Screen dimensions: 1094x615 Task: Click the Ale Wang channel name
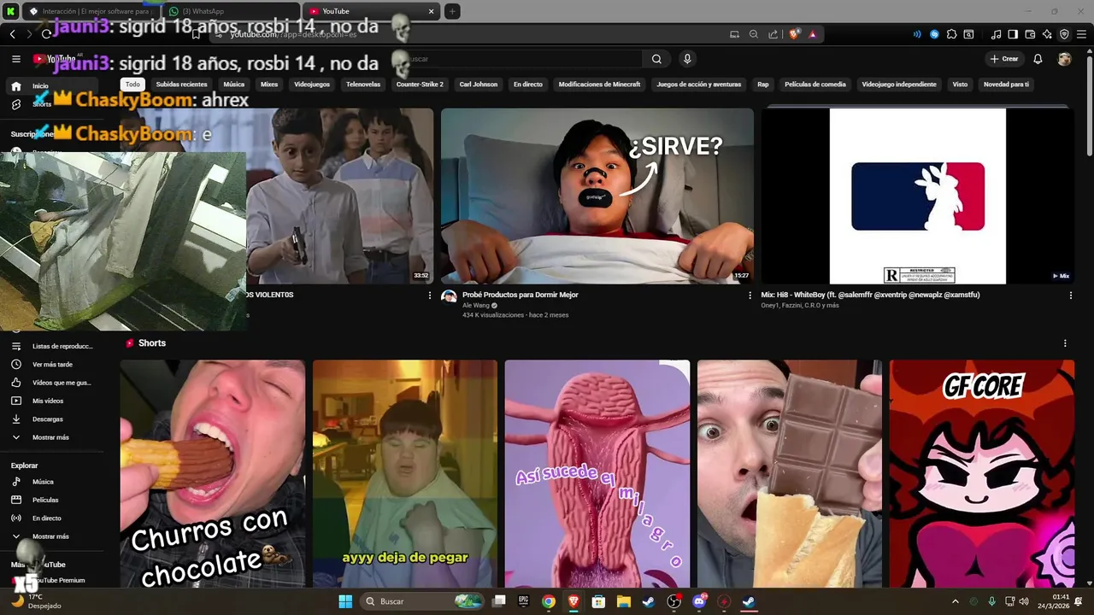(476, 305)
